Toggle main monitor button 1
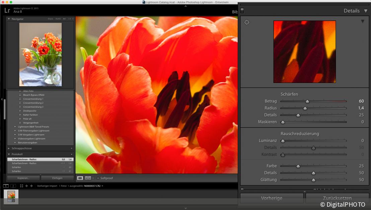The image size is (371, 210). coord(6,186)
